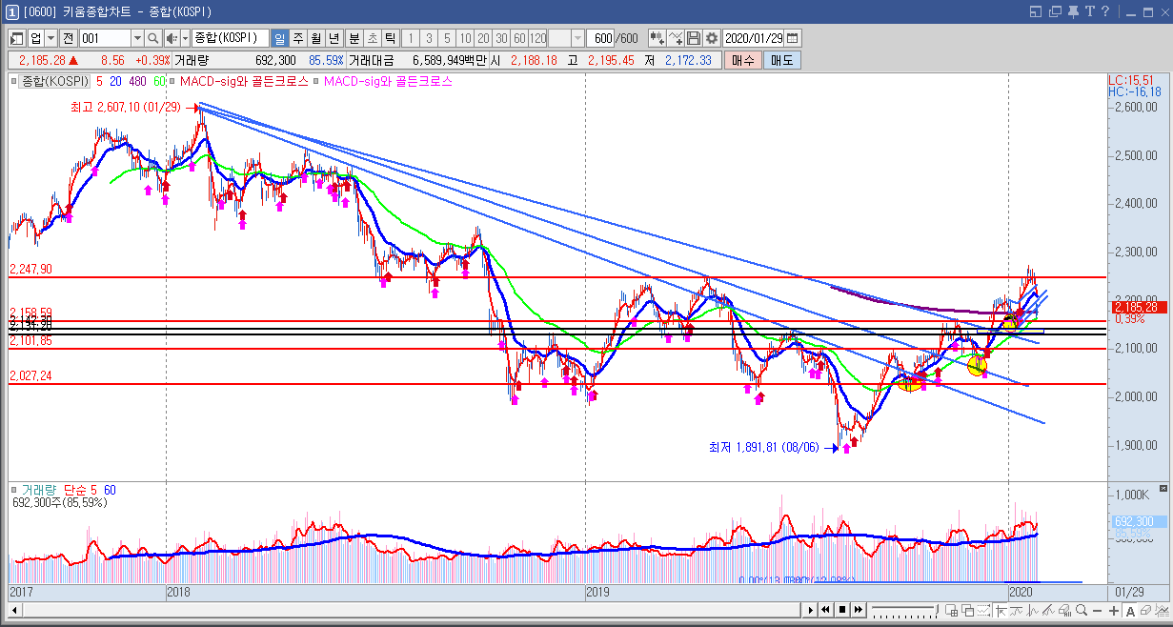Select the 일 daily period
The width and height of the screenshot is (1173, 627).
(280, 38)
